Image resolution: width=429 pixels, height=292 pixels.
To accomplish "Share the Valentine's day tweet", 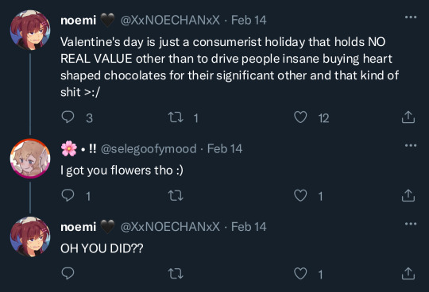I will 408,117.
